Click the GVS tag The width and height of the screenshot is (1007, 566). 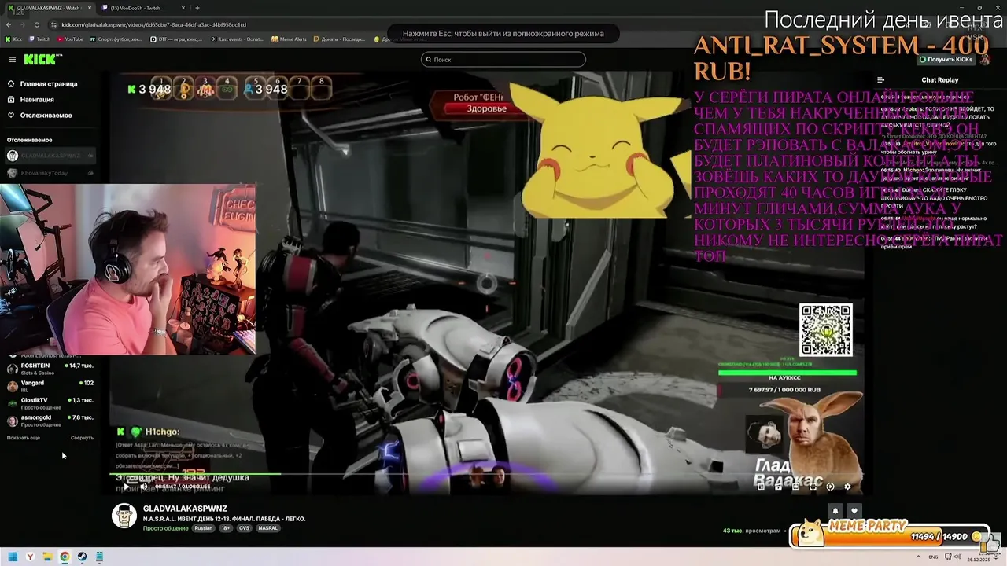[x=244, y=528]
